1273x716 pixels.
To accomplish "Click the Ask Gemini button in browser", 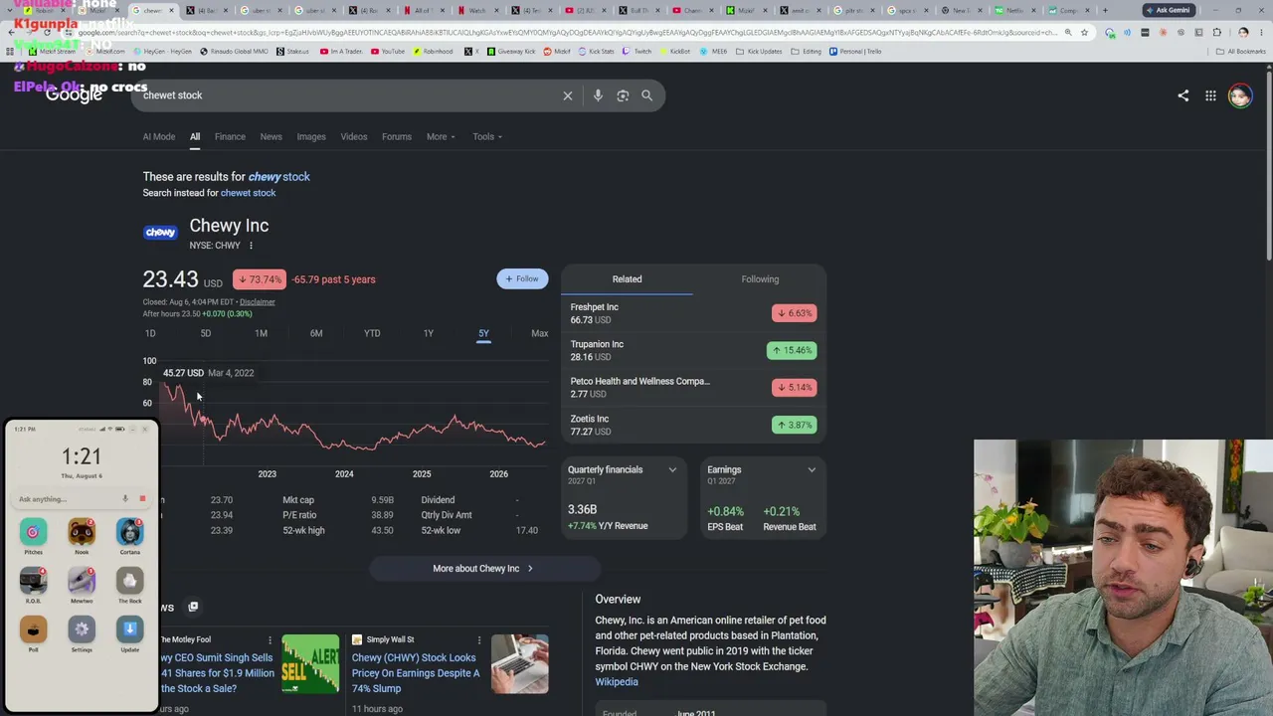I will [1169, 10].
